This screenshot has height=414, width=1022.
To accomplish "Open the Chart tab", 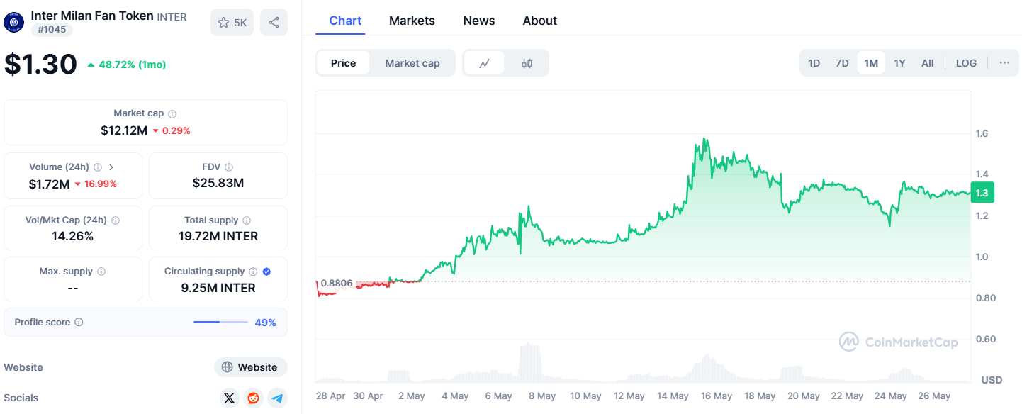I will pos(346,21).
